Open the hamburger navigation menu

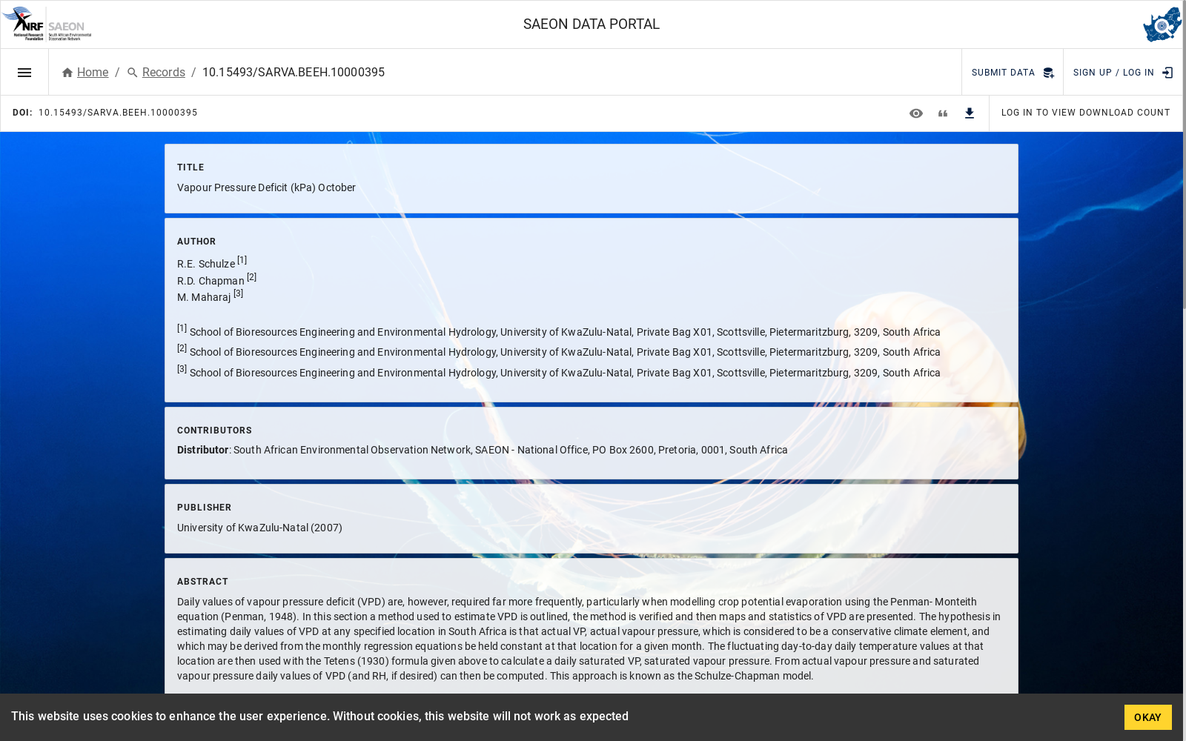click(24, 73)
